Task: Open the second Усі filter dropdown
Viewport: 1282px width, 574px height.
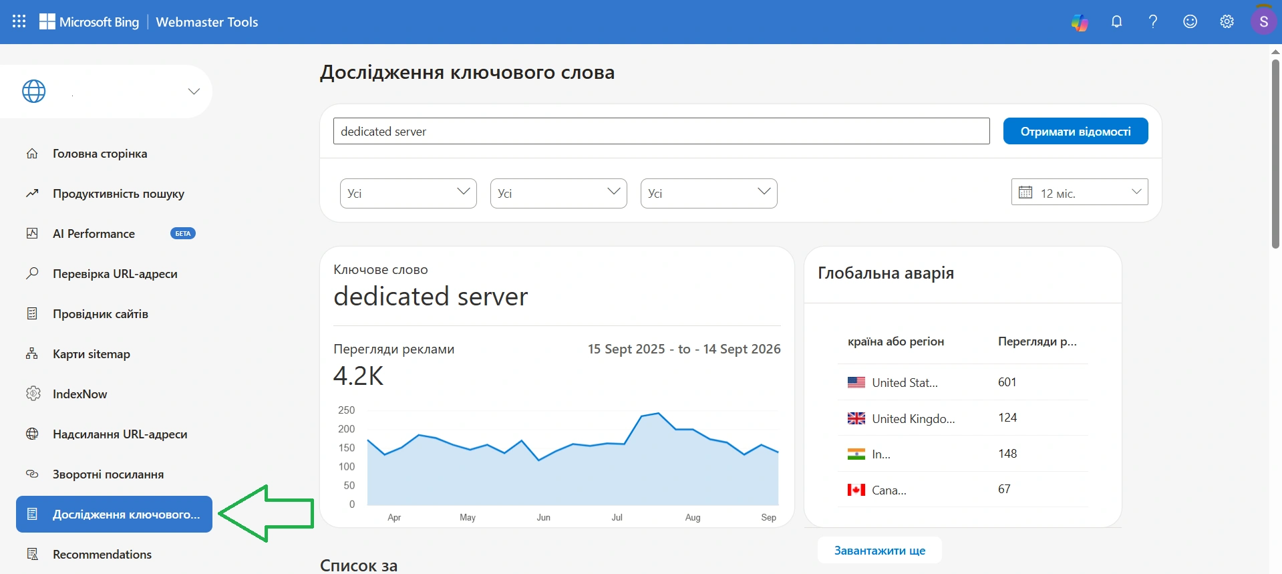Action: [x=558, y=193]
